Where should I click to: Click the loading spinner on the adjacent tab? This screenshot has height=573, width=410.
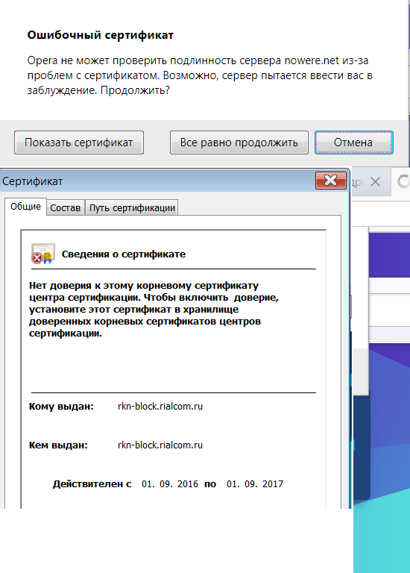pos(403,181)
